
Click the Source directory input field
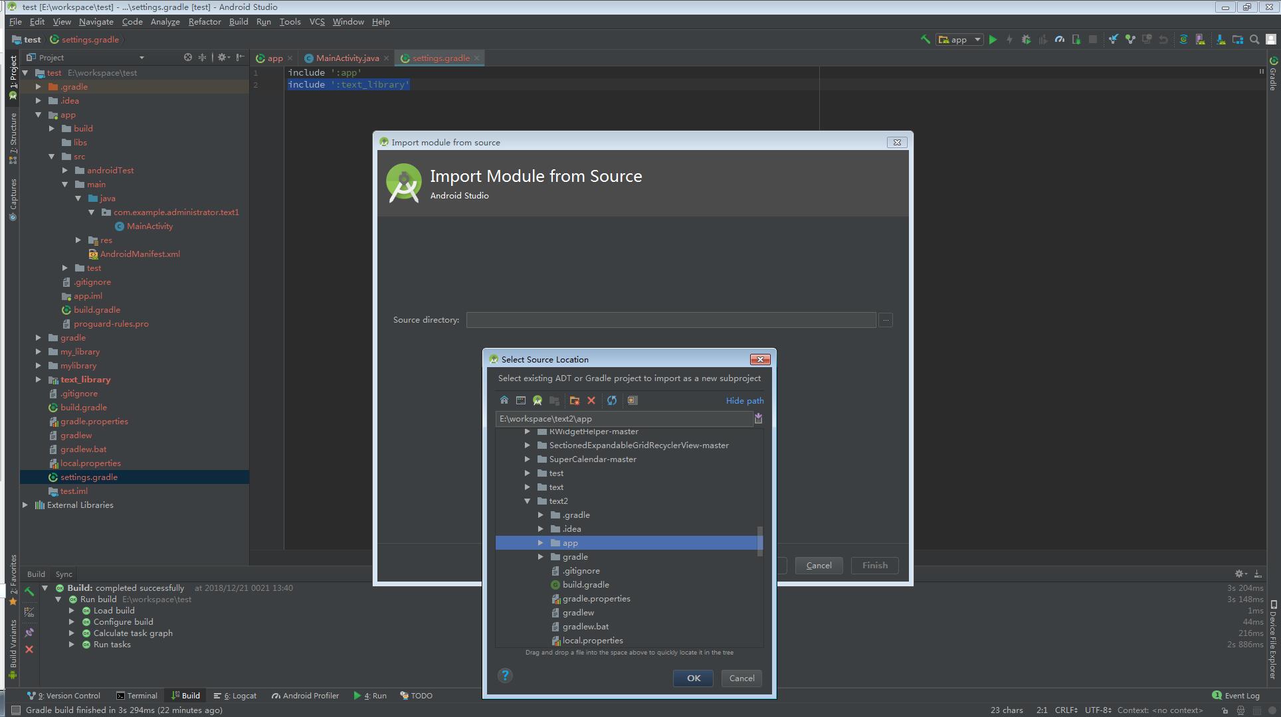pos(670,320)
